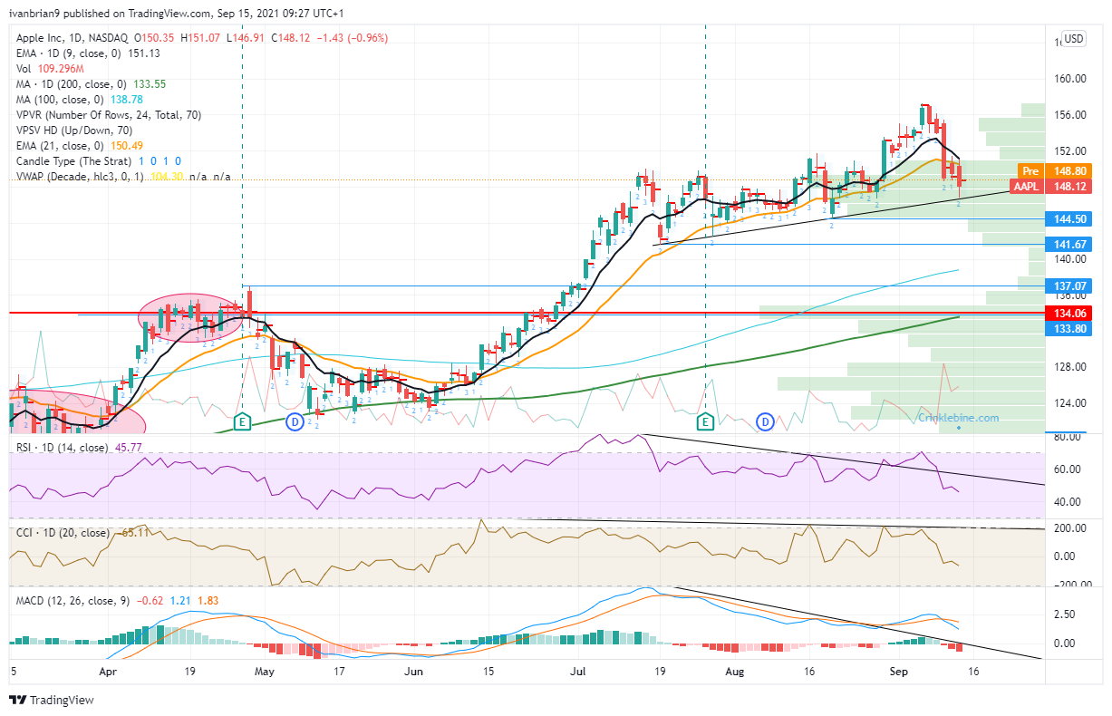The width and height of the screenshot is (1112, 716).
Task: Select the EMA 21 indicator legend
Action: pyautogui.click(x=80, y=146)
